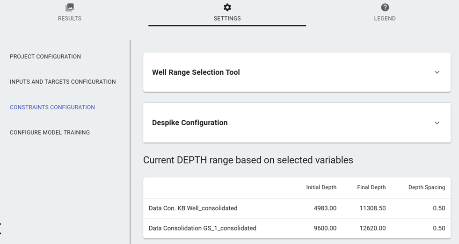
Task: Open the LEGEND tab label
Action: point(385,19)
